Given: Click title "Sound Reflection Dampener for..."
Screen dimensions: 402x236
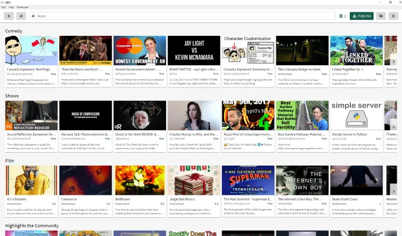Looking at the screenshot, I should point(31,134).
